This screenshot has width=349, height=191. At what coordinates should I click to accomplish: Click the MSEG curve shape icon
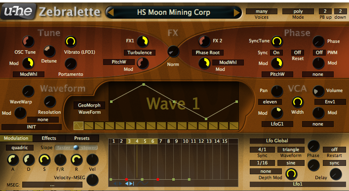click(143, 184)
